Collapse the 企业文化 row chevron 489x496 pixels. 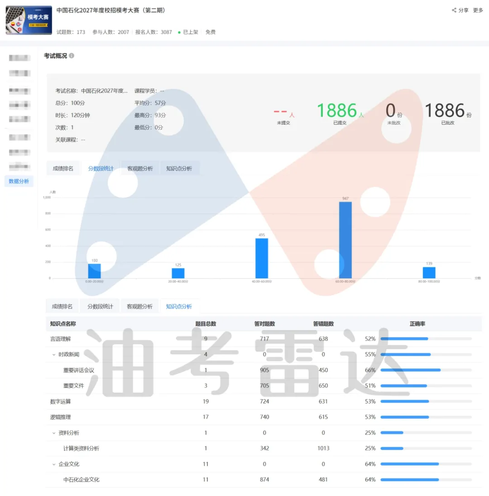pyautogui.click(x=54, y=464)
